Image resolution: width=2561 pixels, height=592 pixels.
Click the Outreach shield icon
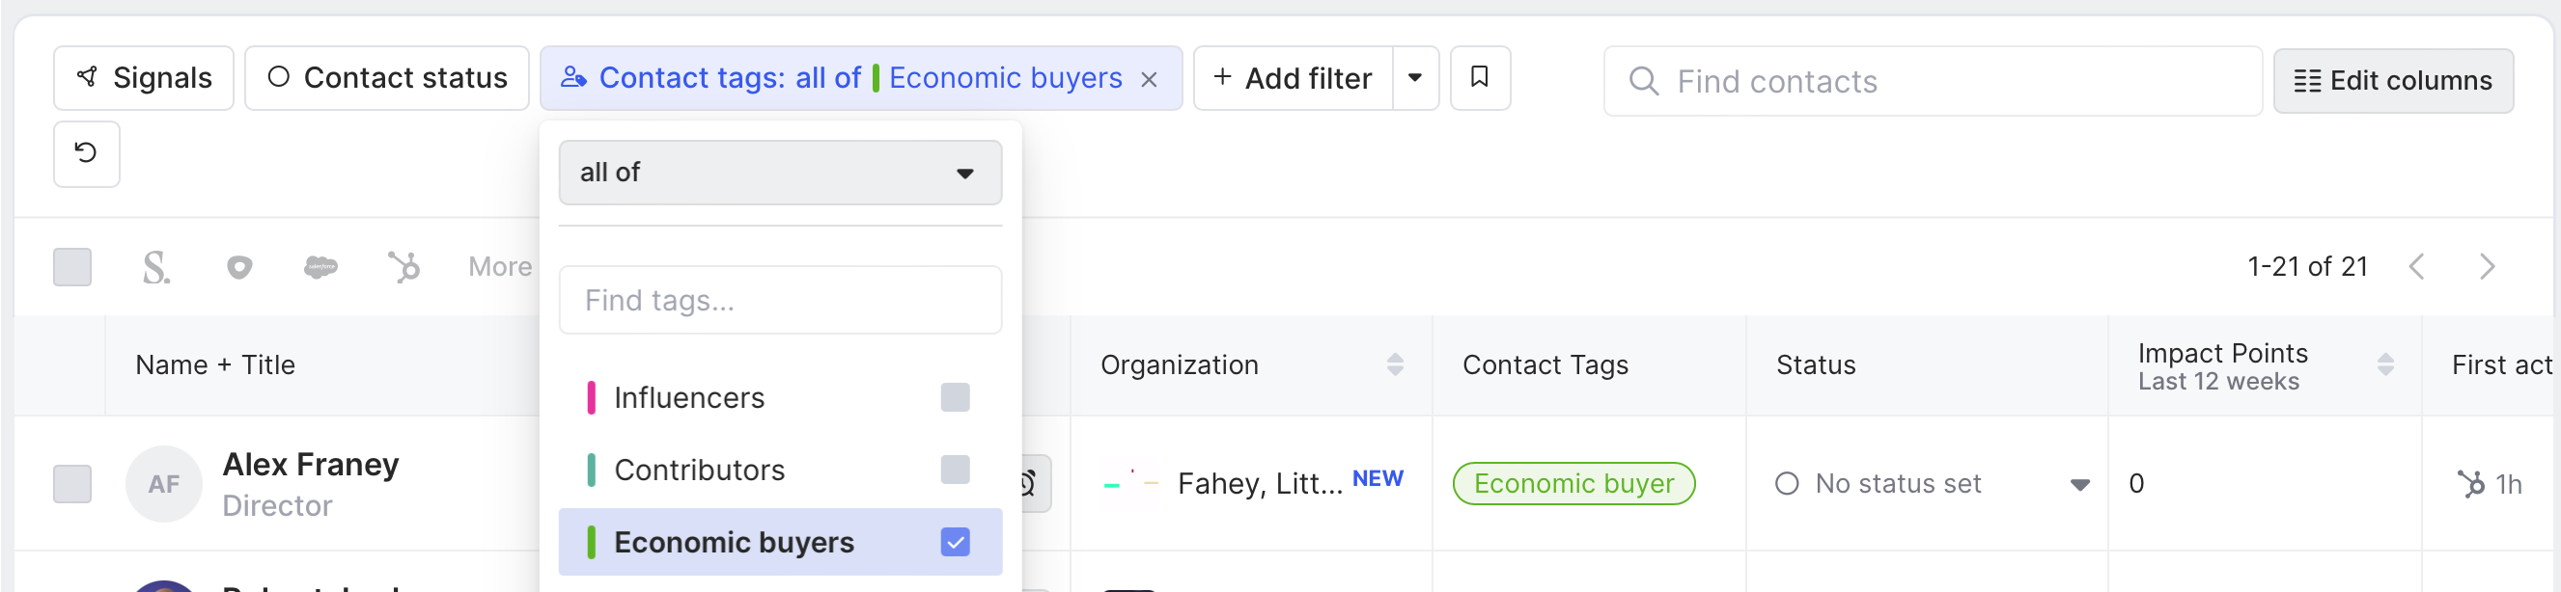click(238, 267)
